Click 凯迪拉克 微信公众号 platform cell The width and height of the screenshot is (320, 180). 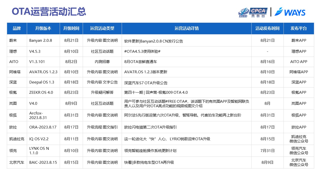[x=299, y=139]
